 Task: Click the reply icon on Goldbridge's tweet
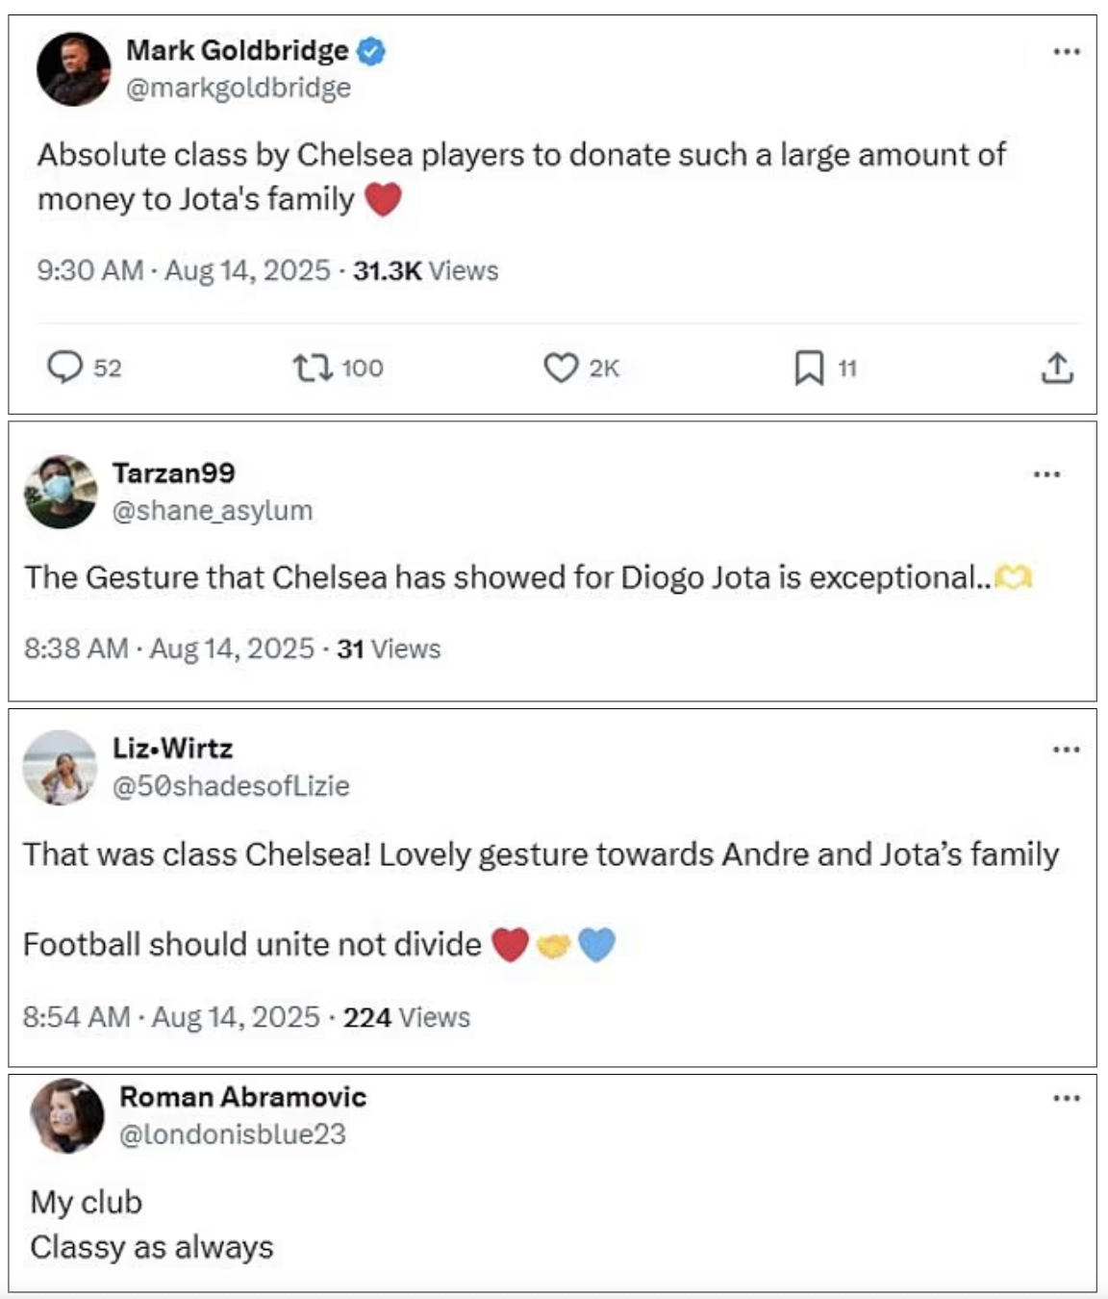[65, 368]
